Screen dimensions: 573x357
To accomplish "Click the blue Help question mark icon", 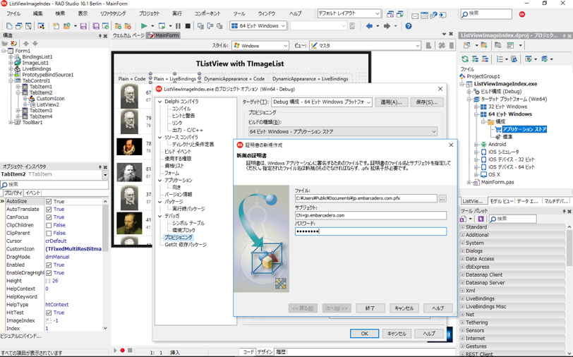I will tap(409, 26).
